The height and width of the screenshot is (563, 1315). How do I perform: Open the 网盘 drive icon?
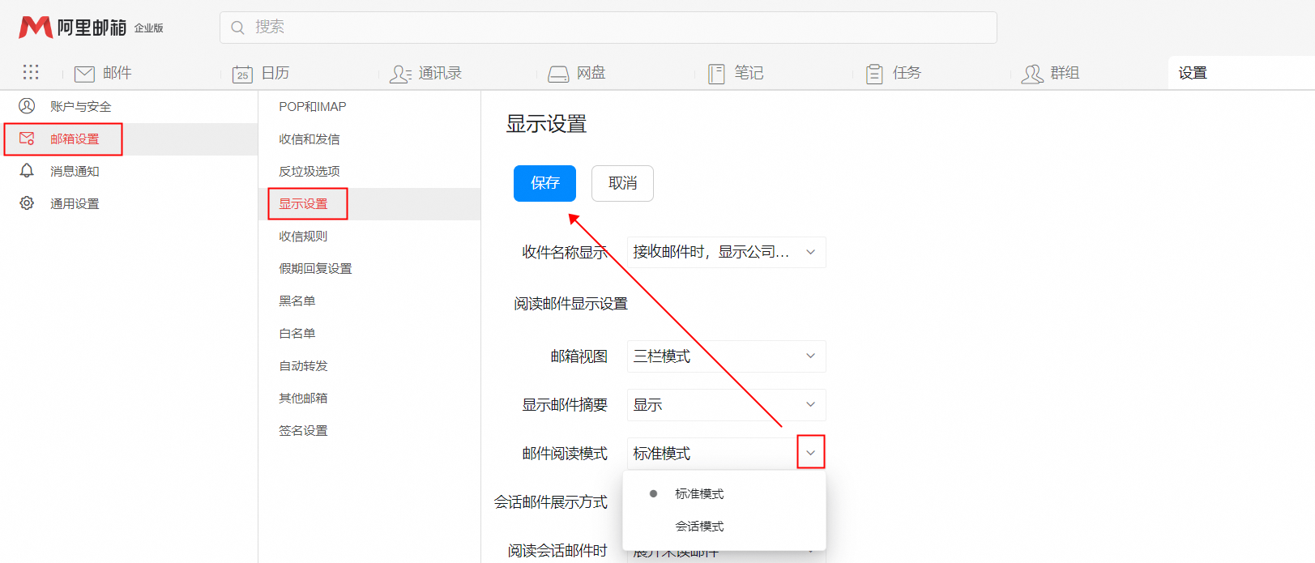[x=558, y=74]
